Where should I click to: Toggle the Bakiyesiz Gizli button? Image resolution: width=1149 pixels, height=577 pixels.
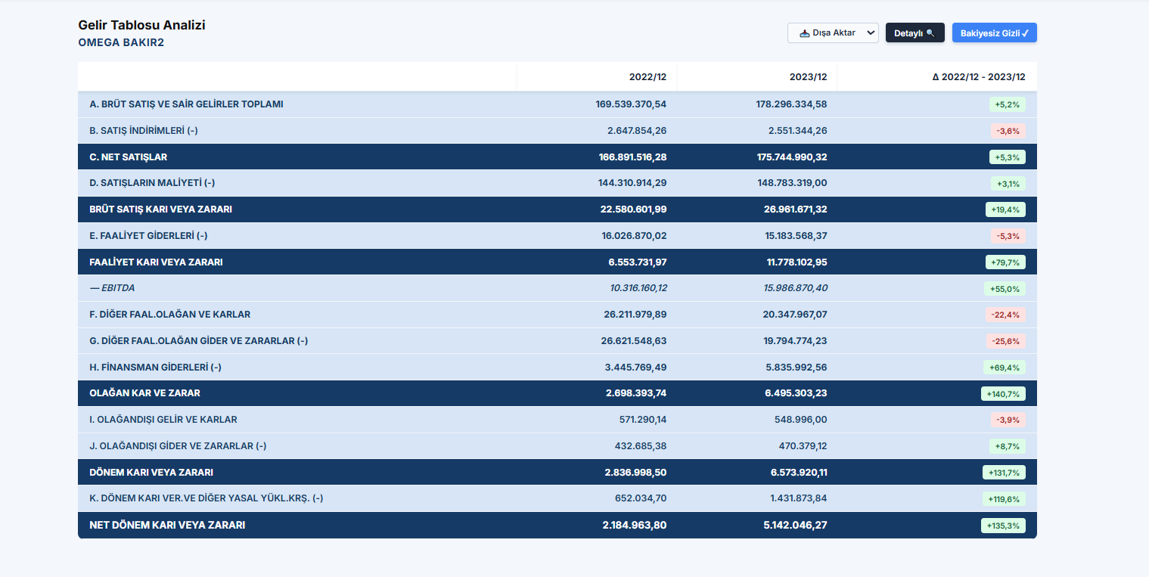point(994,33)
